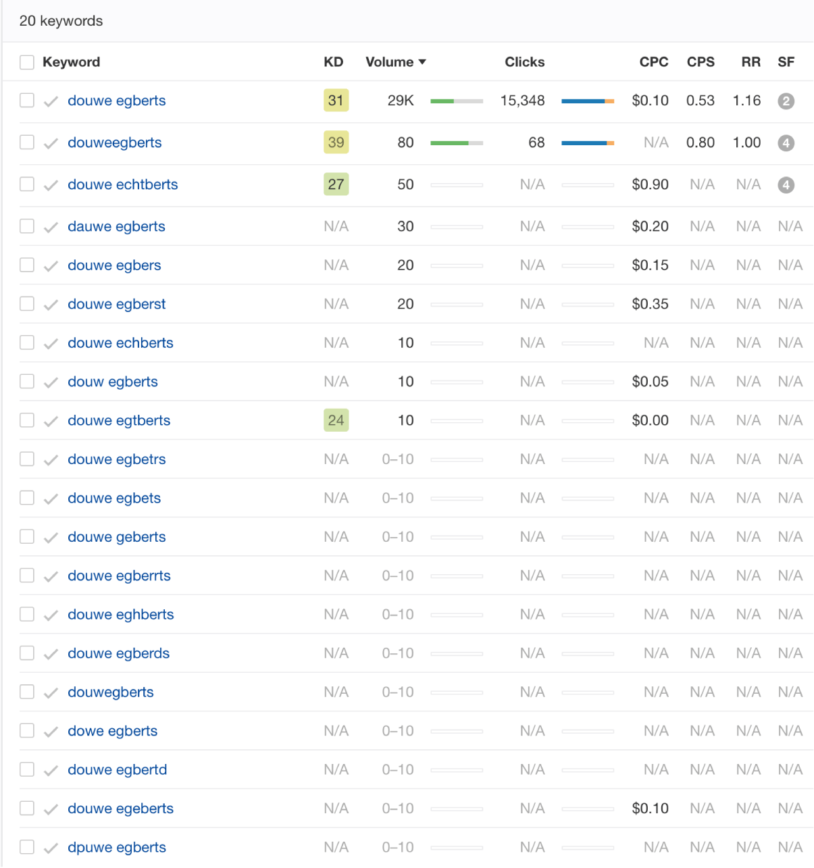The width and height of the screenshot is (814, 868).
Task: Click the checkmark icon beside douwe egberds
Action: coord(51,655)
